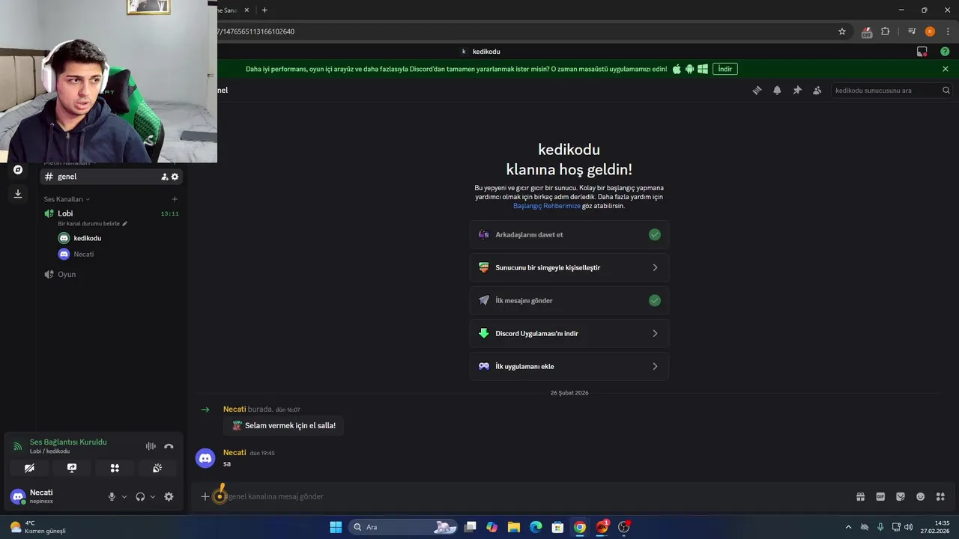
Task: Open Chrome profile avatar n
Action: (930, 31)
